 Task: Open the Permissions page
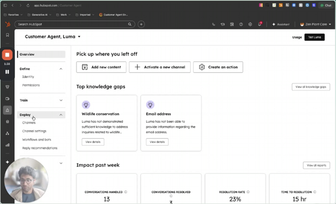coord(31,85)
